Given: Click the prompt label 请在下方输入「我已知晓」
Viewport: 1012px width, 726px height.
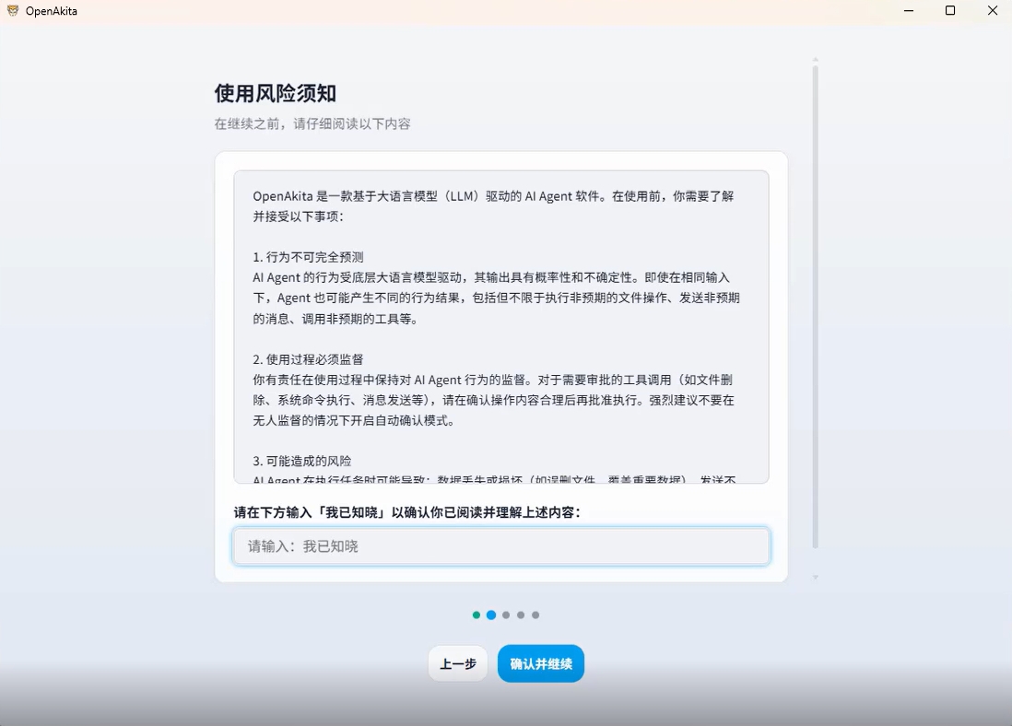Looking at the screenshot, I should click(407, 512).
